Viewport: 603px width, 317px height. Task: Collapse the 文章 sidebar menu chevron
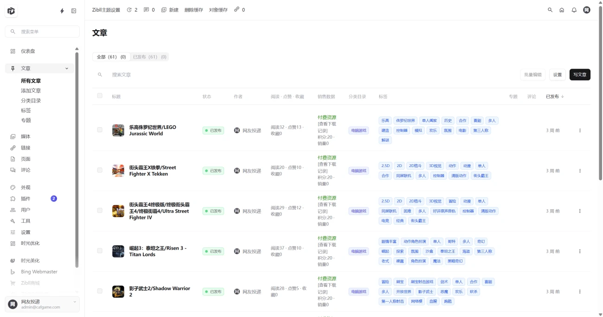point(67,69)
